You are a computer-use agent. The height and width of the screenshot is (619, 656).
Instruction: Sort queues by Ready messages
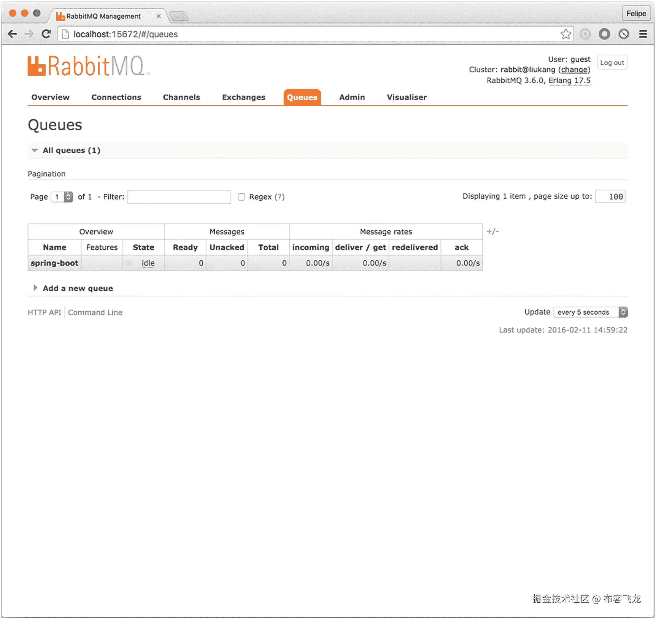click(x=185, y=247)
